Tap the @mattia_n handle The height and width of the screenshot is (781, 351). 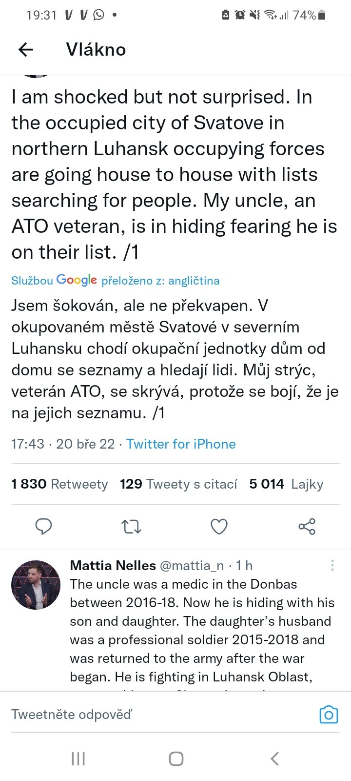pos(192,565)
